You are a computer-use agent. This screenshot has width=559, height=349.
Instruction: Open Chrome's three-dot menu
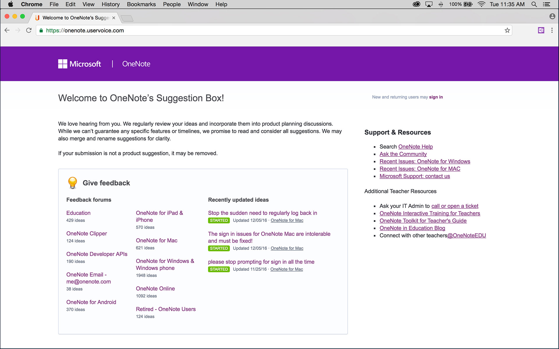pos(552,30)
